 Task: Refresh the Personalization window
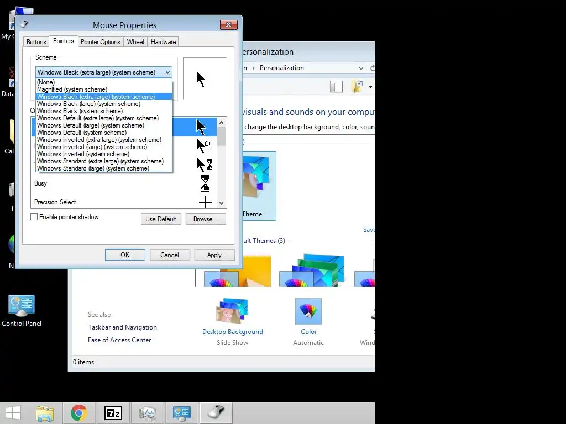click(x=372, y=68)
